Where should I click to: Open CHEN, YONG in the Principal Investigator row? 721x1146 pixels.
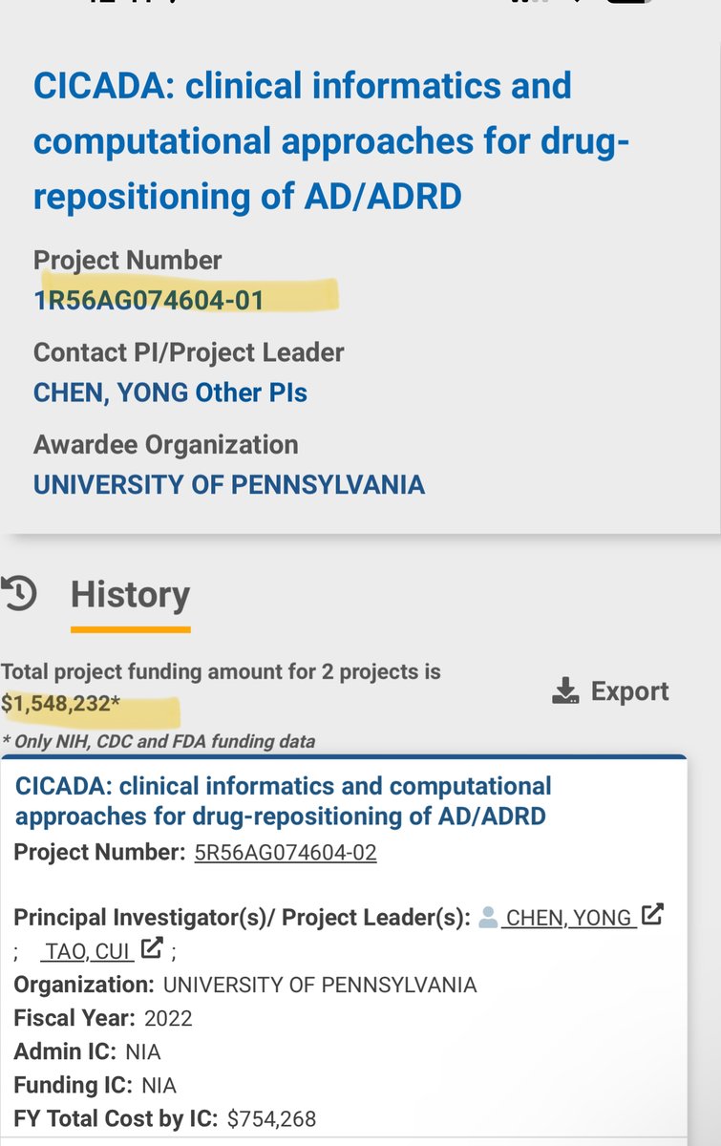(x=568, y=919)
